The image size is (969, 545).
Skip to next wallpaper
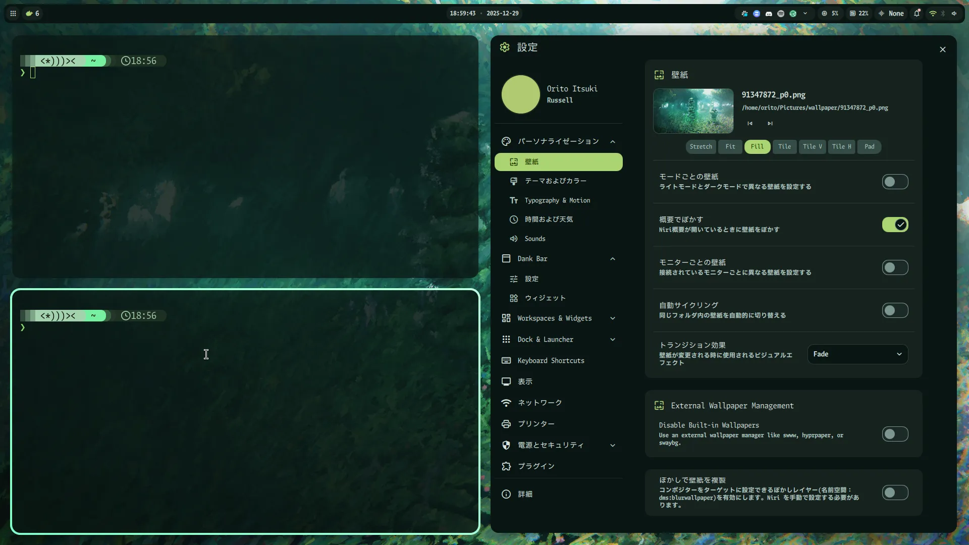(x=770, y=124)
